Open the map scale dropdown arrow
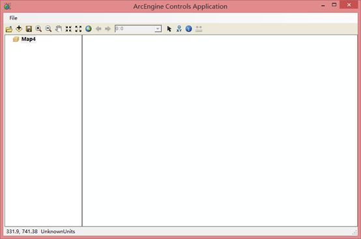Image resolution: width=361 pixels, height=239 pixels. tap(158, 29)
